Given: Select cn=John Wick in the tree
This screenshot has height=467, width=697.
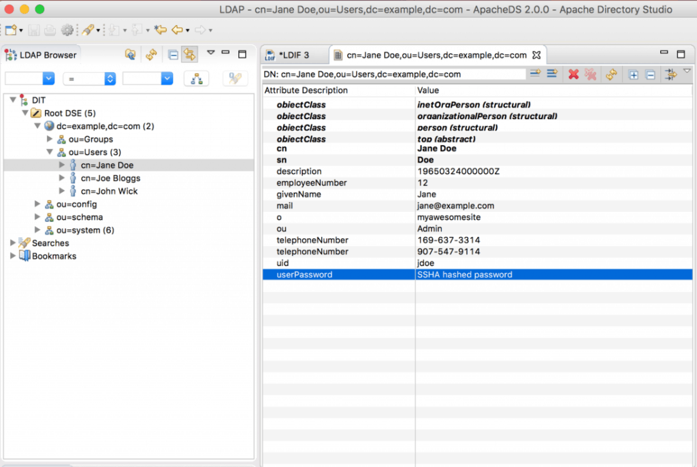Looking at the screenshot, I should coord(110,191).
